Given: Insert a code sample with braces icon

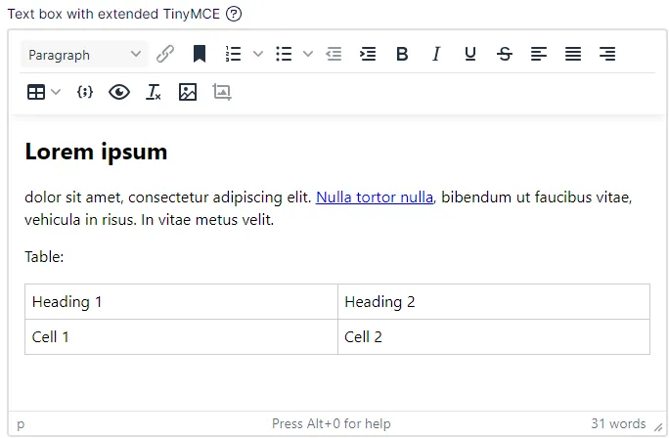Looking at the screenshot, I should [x=85, y=92].
